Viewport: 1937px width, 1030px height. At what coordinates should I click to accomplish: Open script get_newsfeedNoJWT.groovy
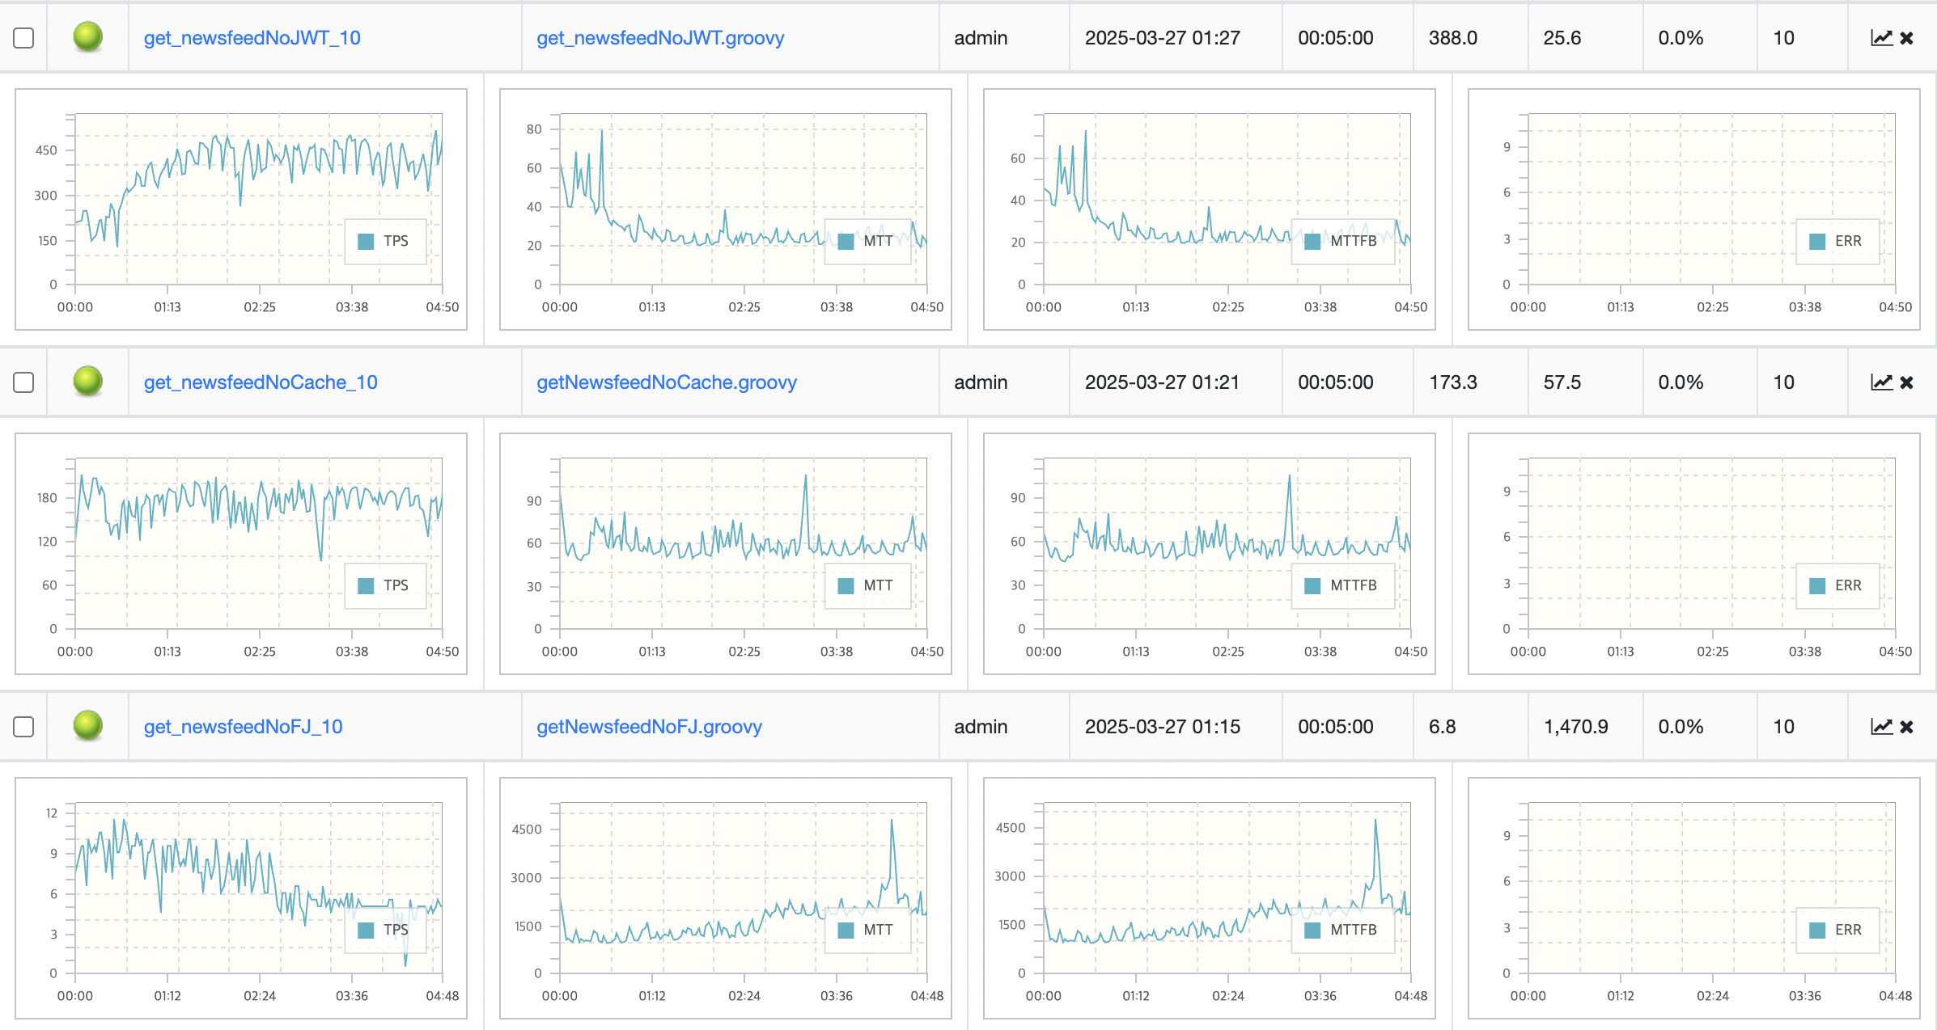[x=660, y=38]
